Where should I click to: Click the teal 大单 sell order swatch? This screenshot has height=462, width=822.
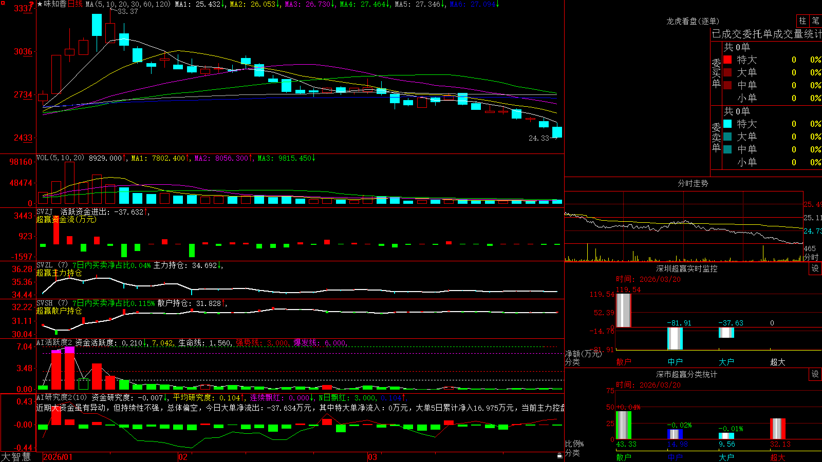click(x=727, y=137)
